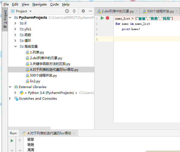Toggle the red breakpoint on line 1
180x152 pixels.
pos(107,18)
